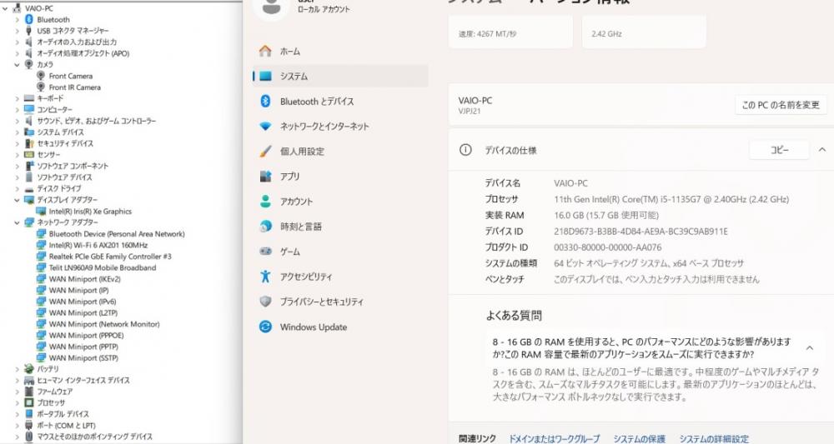Viewport: 834px width, 444px height.
Task: Click the Windows Update sync icon
Action: 265,327
